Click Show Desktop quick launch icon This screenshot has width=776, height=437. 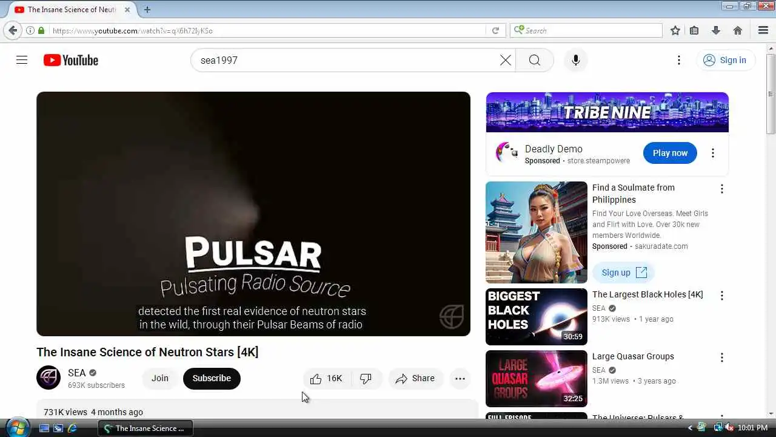click(44, 428)
